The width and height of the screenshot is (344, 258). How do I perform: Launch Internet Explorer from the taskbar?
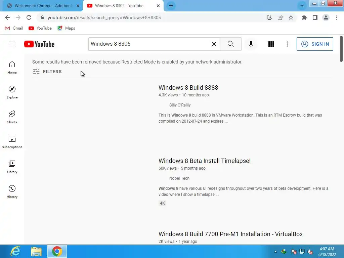[x=15, y=251]
